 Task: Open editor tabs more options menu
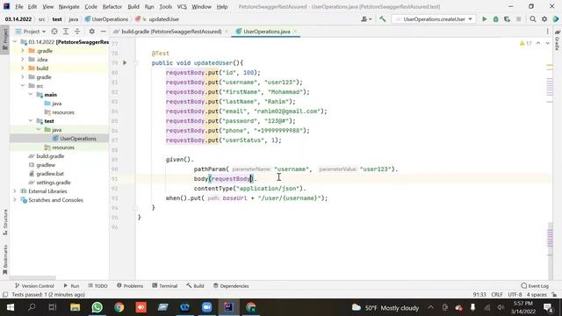547,32
